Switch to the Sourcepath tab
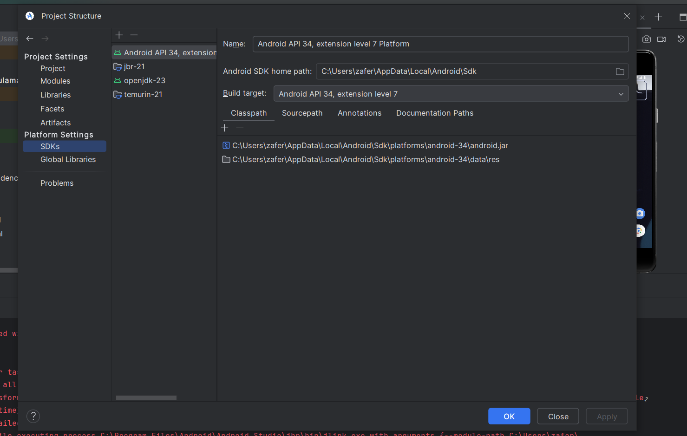 302,113
